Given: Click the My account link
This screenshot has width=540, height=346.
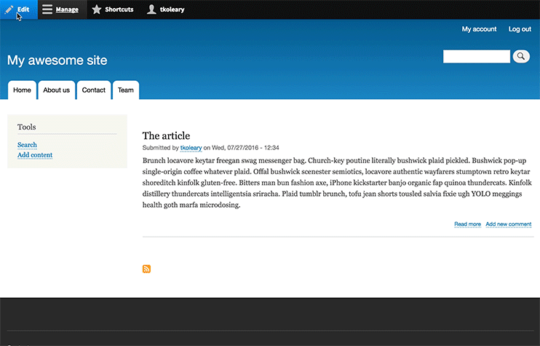Looking at the screenshot, I should pos(479,29).
